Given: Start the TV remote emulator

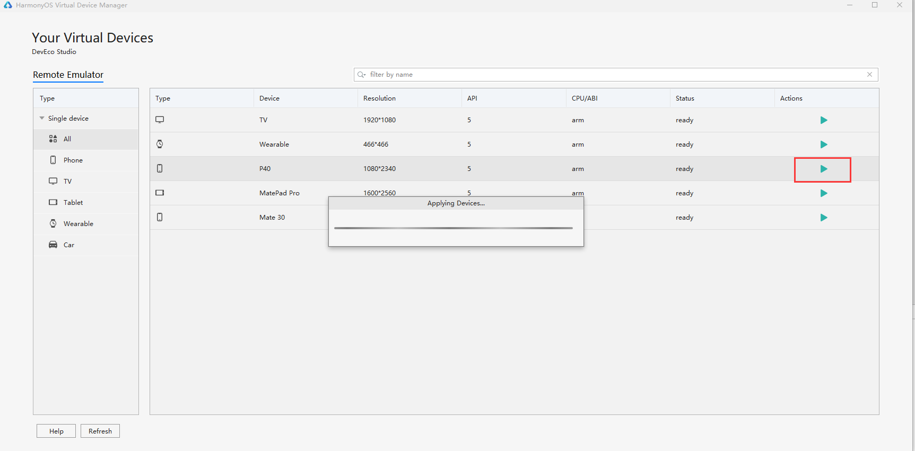Looking at the screenshot, I should click(x=824, y=120).
